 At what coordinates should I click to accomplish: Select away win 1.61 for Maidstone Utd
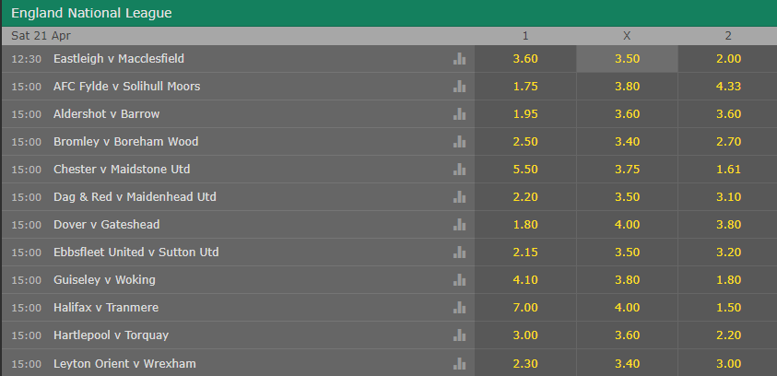click(728, 170)
